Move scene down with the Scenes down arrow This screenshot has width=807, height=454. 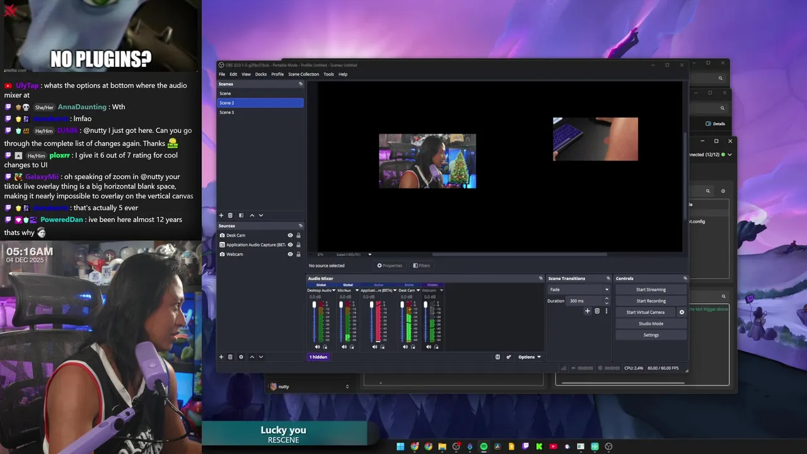261,216
